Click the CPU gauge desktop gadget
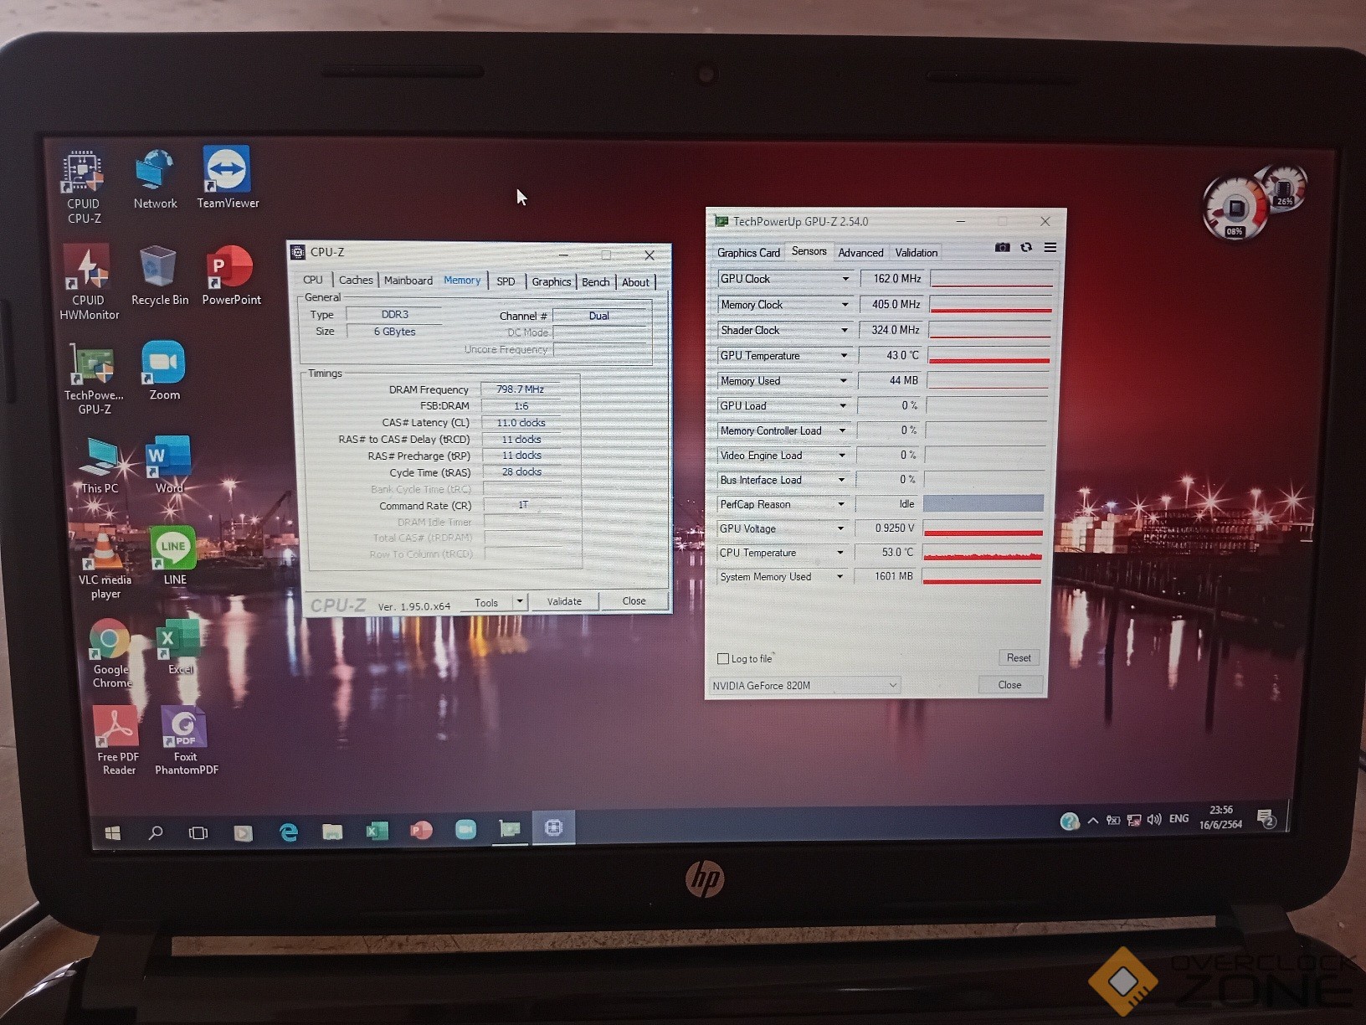The image size is (1366, 1025). tap(1235, 209)
